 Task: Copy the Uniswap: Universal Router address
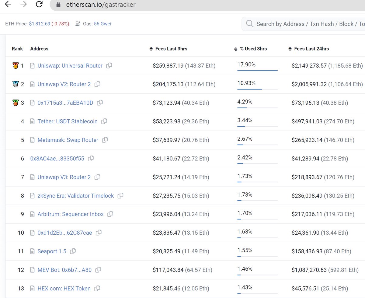109,65
